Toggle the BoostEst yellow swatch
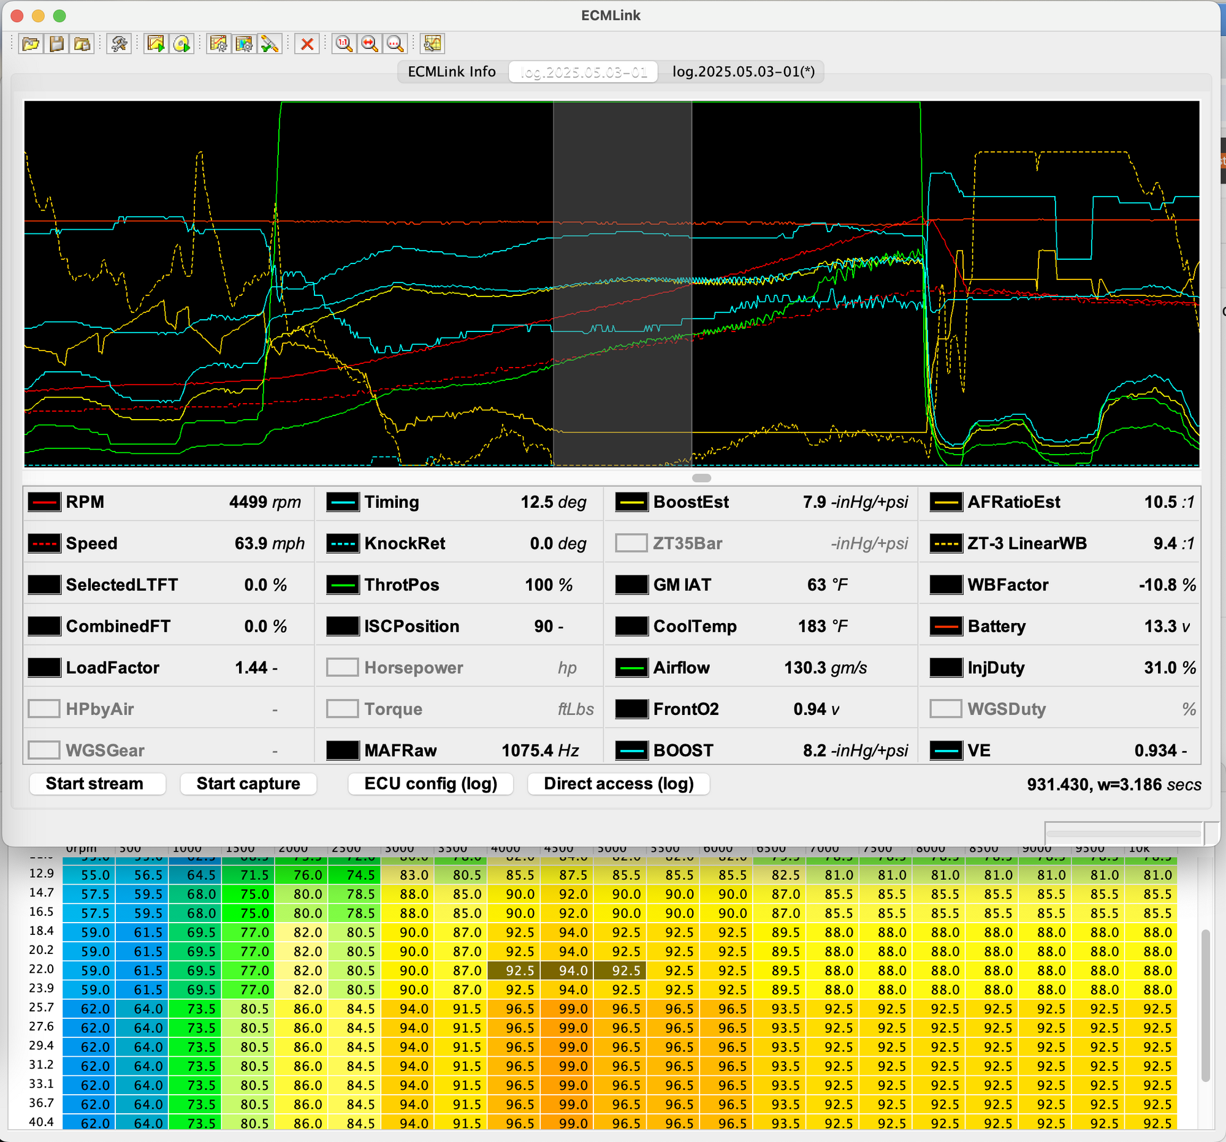Image resolution: width=1226 pixels, height=1142 pixels. (x=631, y=502)
